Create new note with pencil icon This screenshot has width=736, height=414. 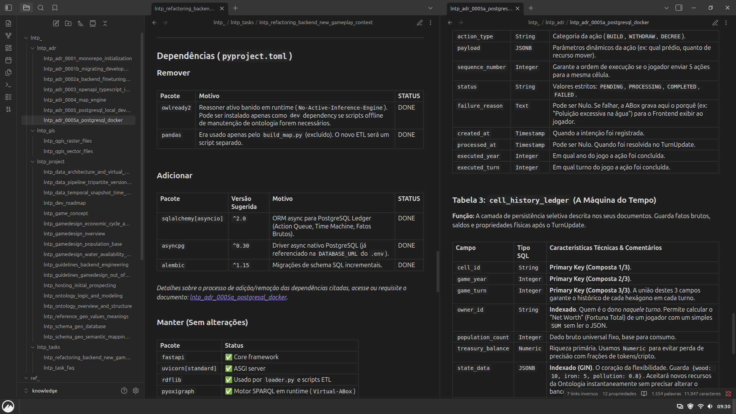pos(56,23)
